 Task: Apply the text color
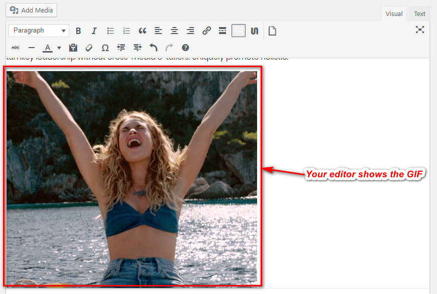coord(48,48)
